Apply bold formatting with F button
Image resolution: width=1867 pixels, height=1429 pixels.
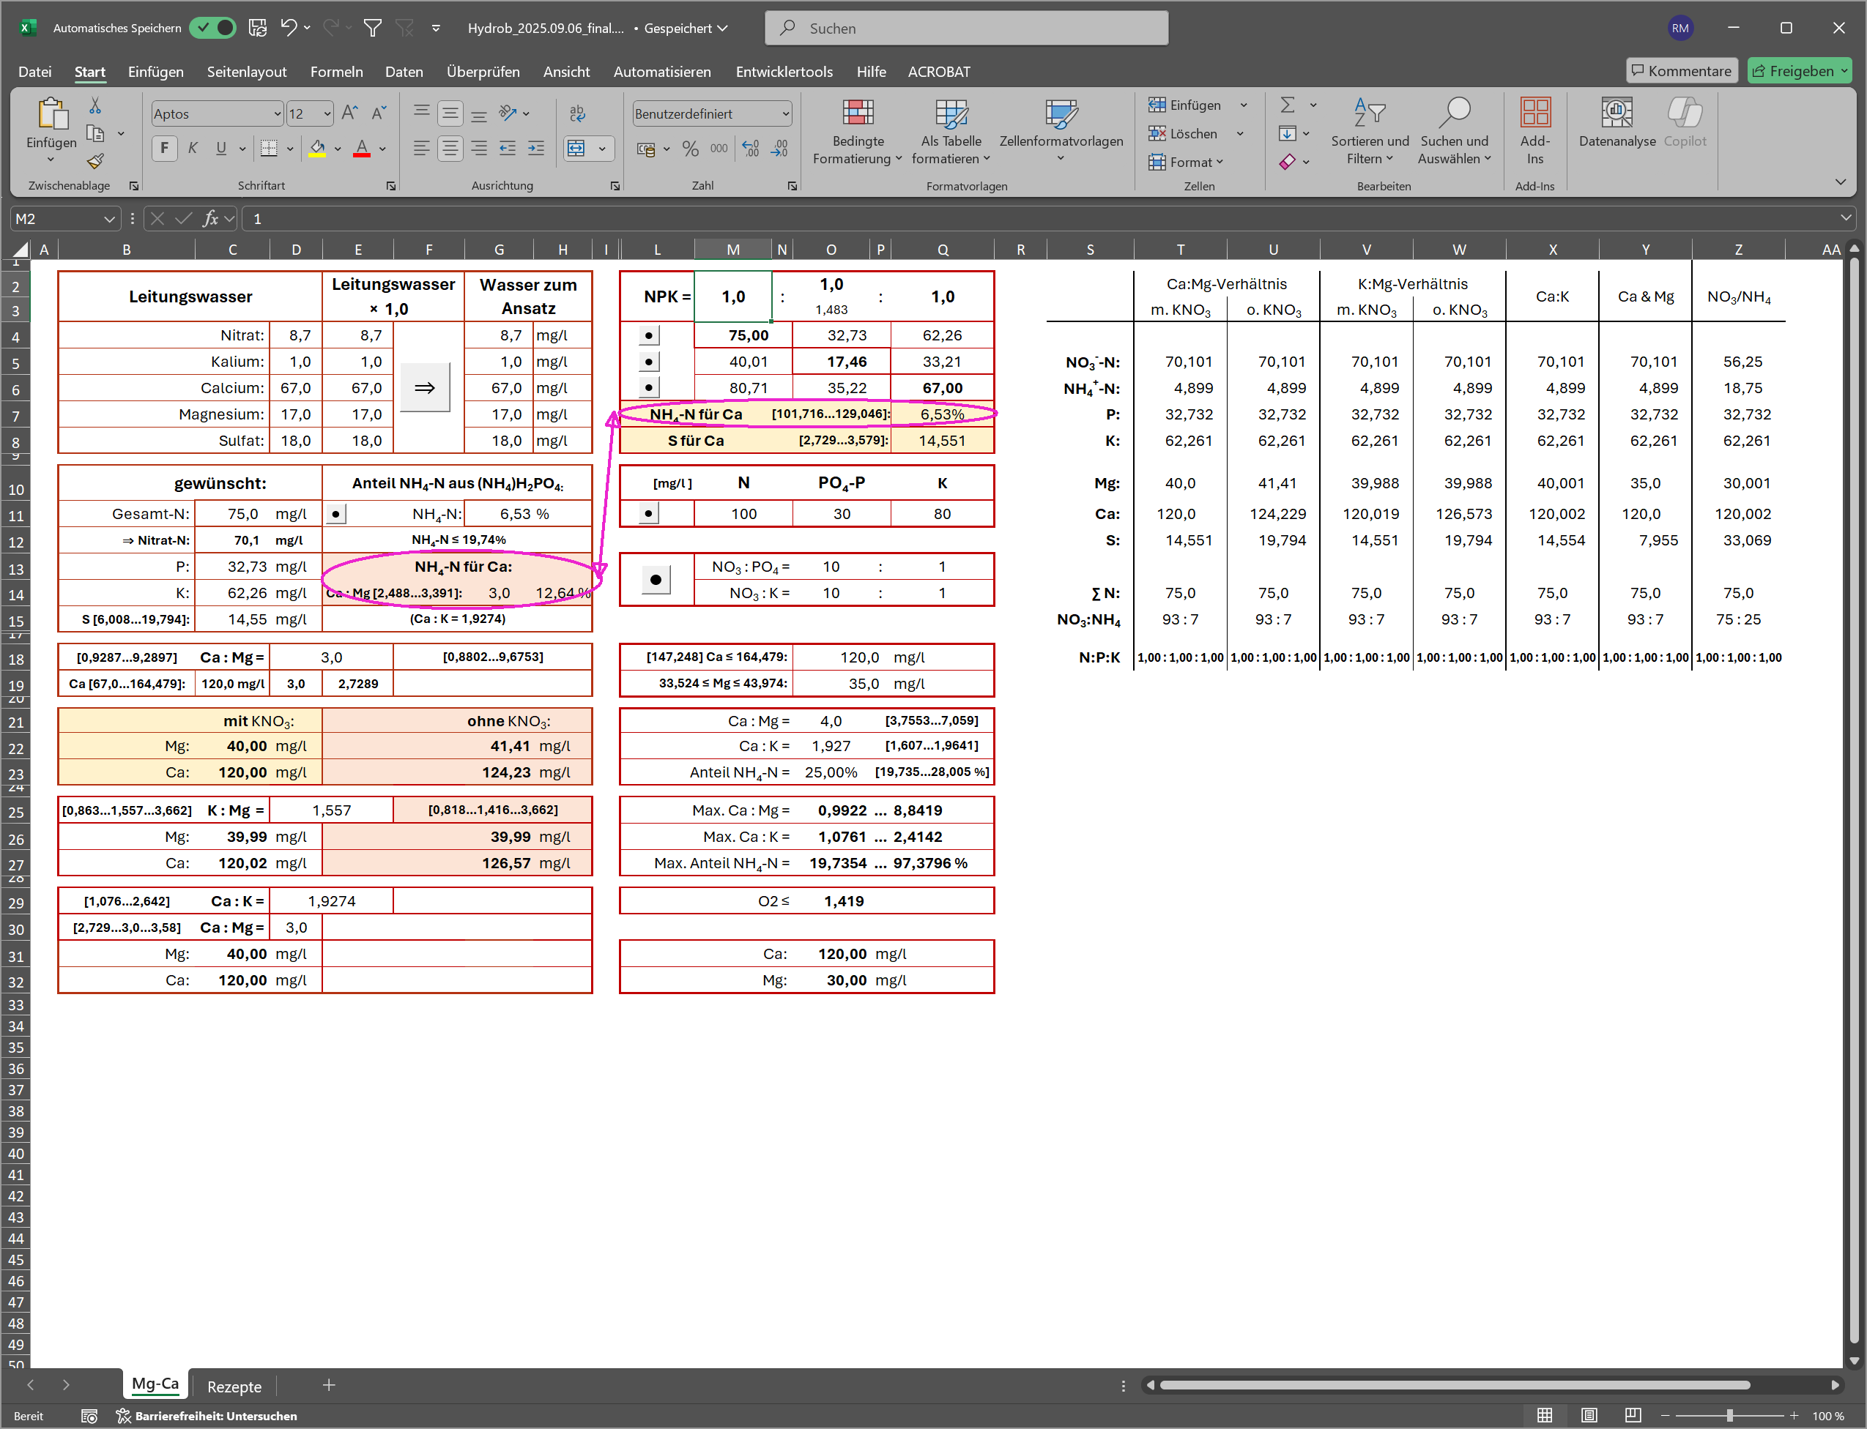pos(164,148)
